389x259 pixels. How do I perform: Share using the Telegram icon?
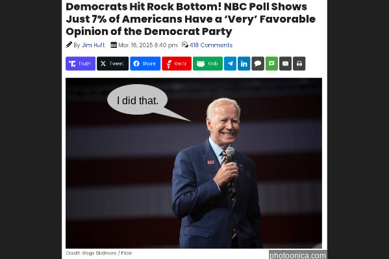click(x=231, y=63)
